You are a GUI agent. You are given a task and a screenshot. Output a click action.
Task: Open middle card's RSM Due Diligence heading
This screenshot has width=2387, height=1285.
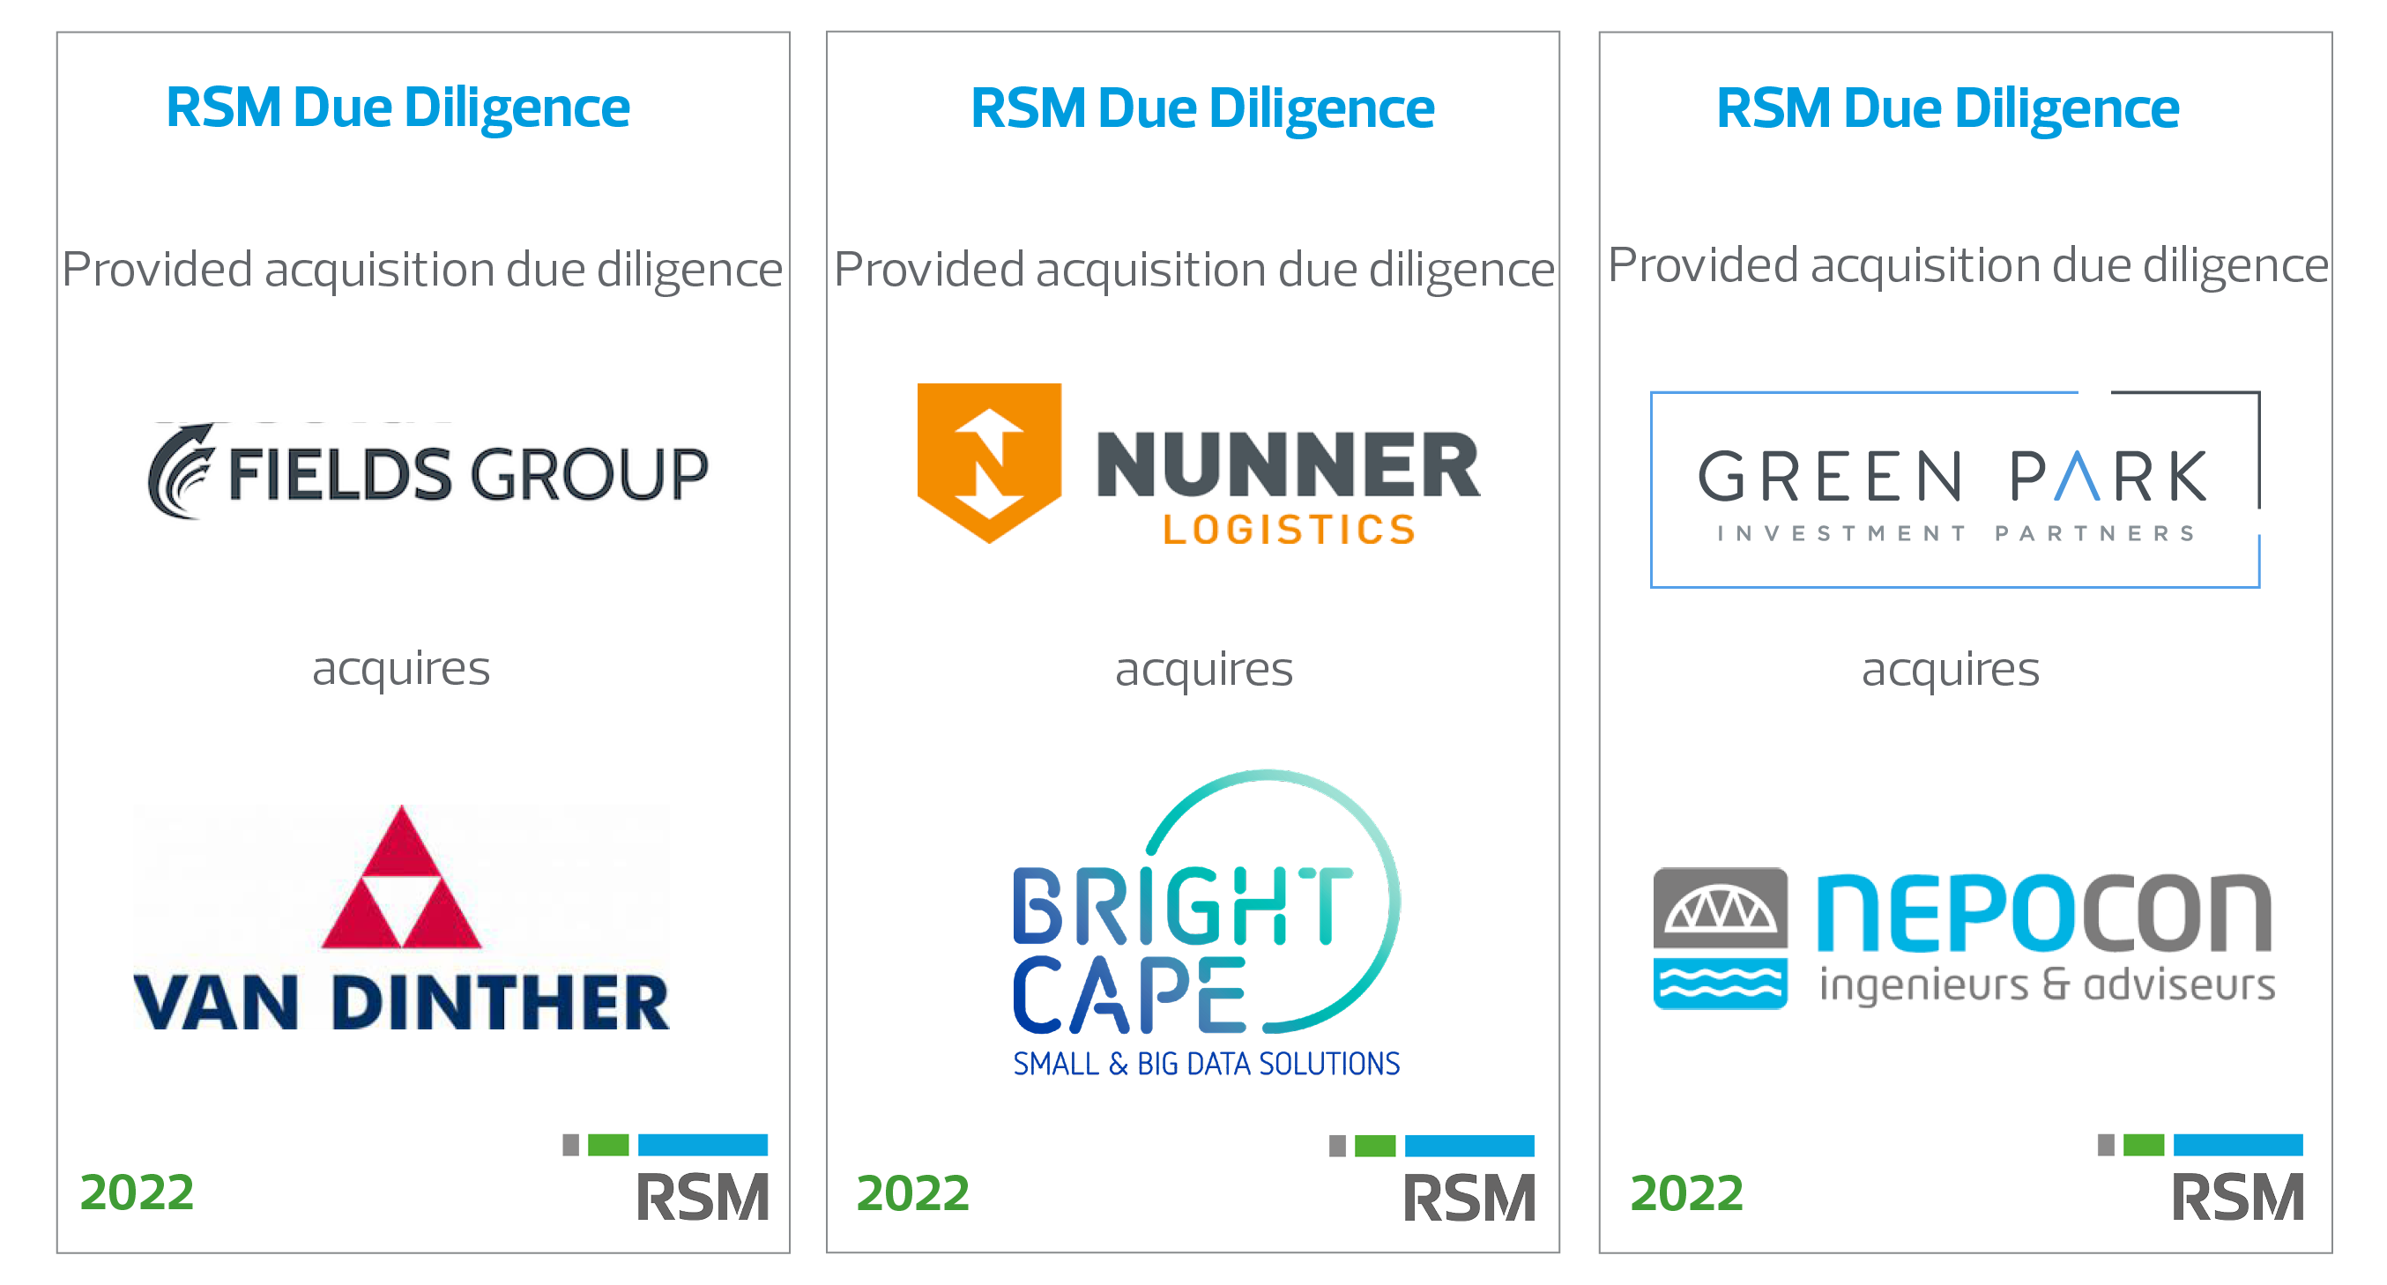[x=1201, y=108]
